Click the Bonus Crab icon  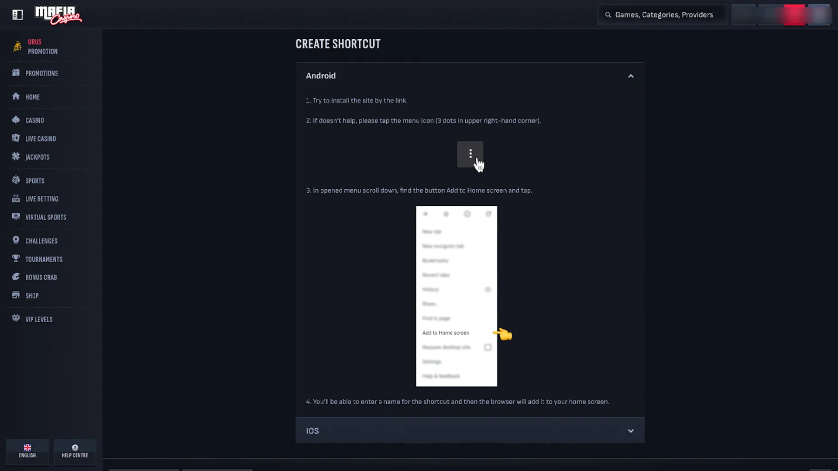tap(16, 277)
